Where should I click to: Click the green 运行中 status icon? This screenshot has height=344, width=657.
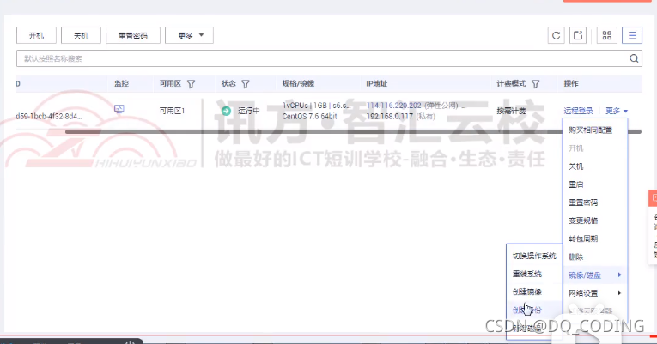click(226, 111)
